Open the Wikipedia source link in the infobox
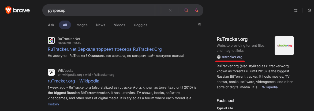Viewport: 314px width, 111px height. [270, 87]
